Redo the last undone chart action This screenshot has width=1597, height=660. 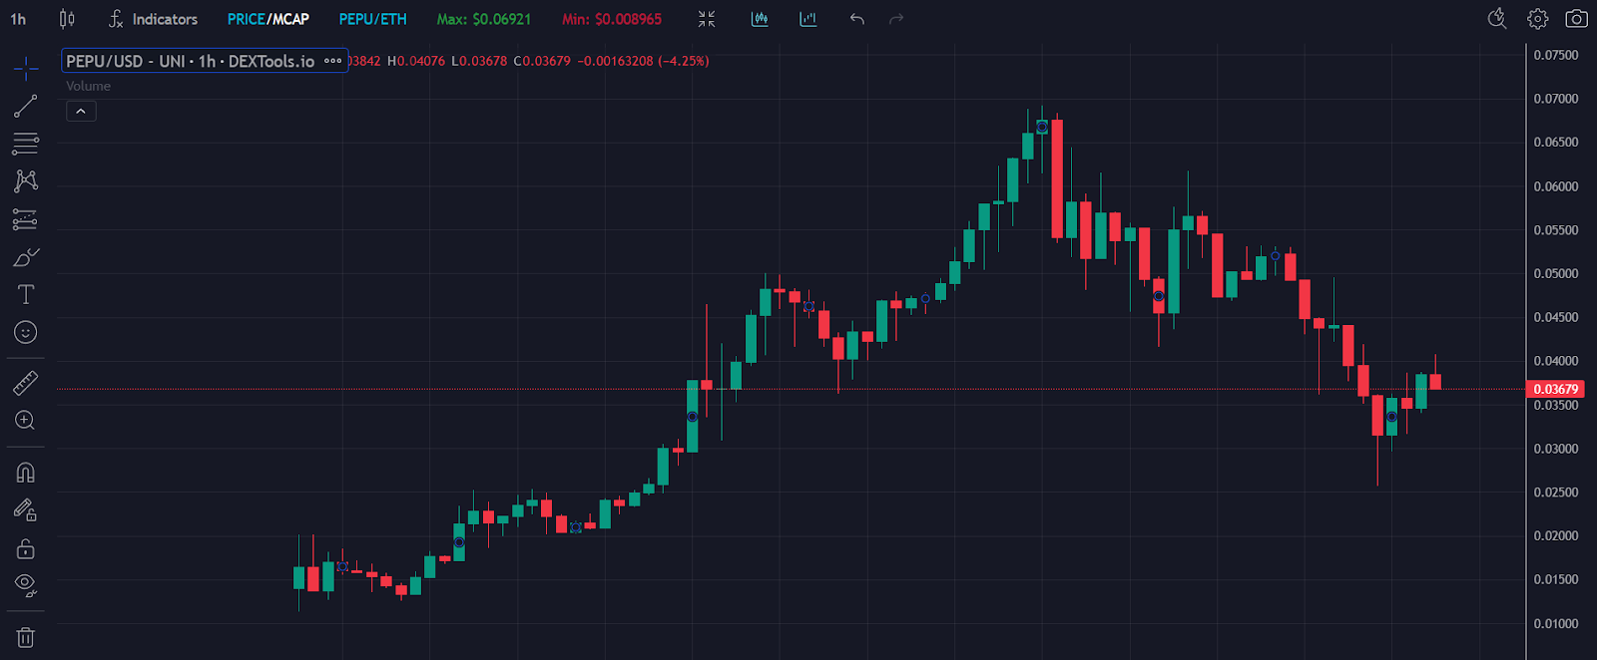tap(896, 19)
